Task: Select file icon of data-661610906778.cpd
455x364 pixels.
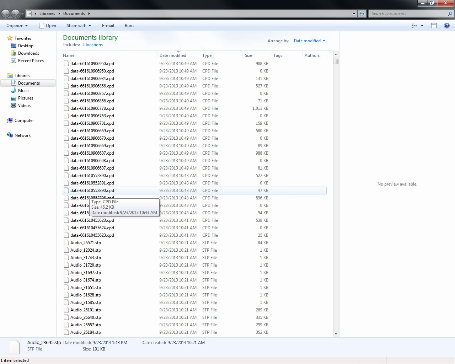Action: [66, 108]
